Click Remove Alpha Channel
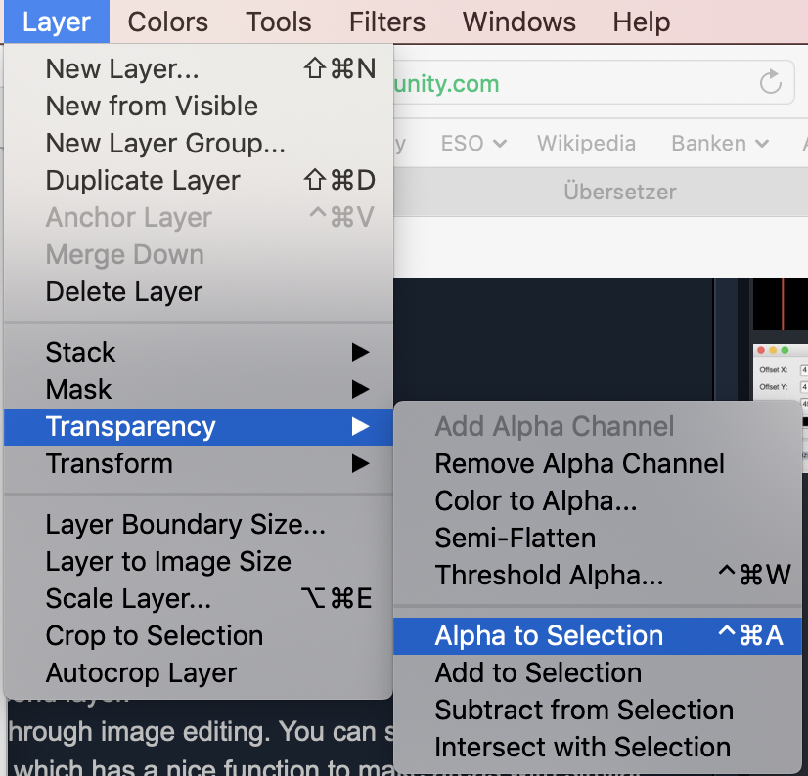Screen dimensions: 808x776 pos(580,464)
